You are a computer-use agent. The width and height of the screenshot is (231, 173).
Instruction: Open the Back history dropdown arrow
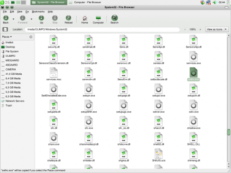[x=13, y=19]
